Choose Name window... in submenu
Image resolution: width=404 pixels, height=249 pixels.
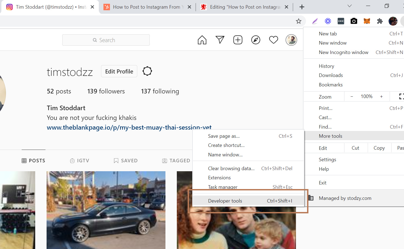click(248, 155)
